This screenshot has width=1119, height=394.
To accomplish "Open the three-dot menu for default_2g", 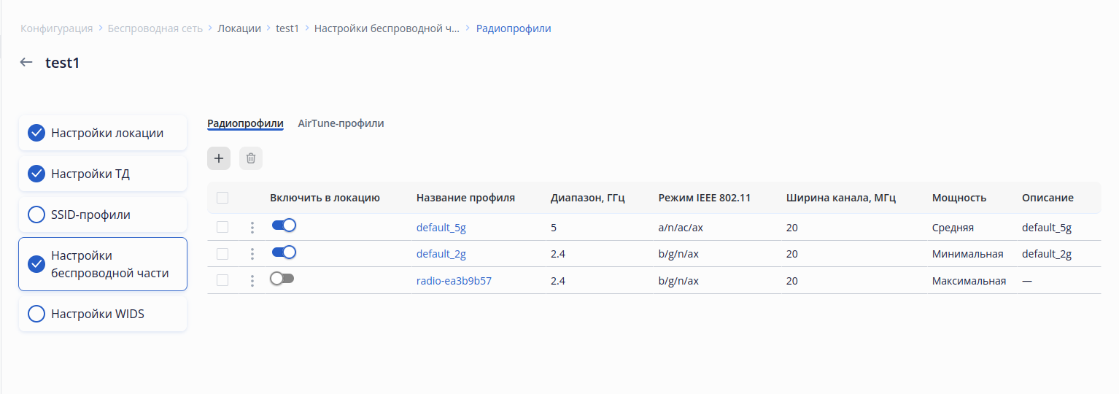I will pos(252,254).
